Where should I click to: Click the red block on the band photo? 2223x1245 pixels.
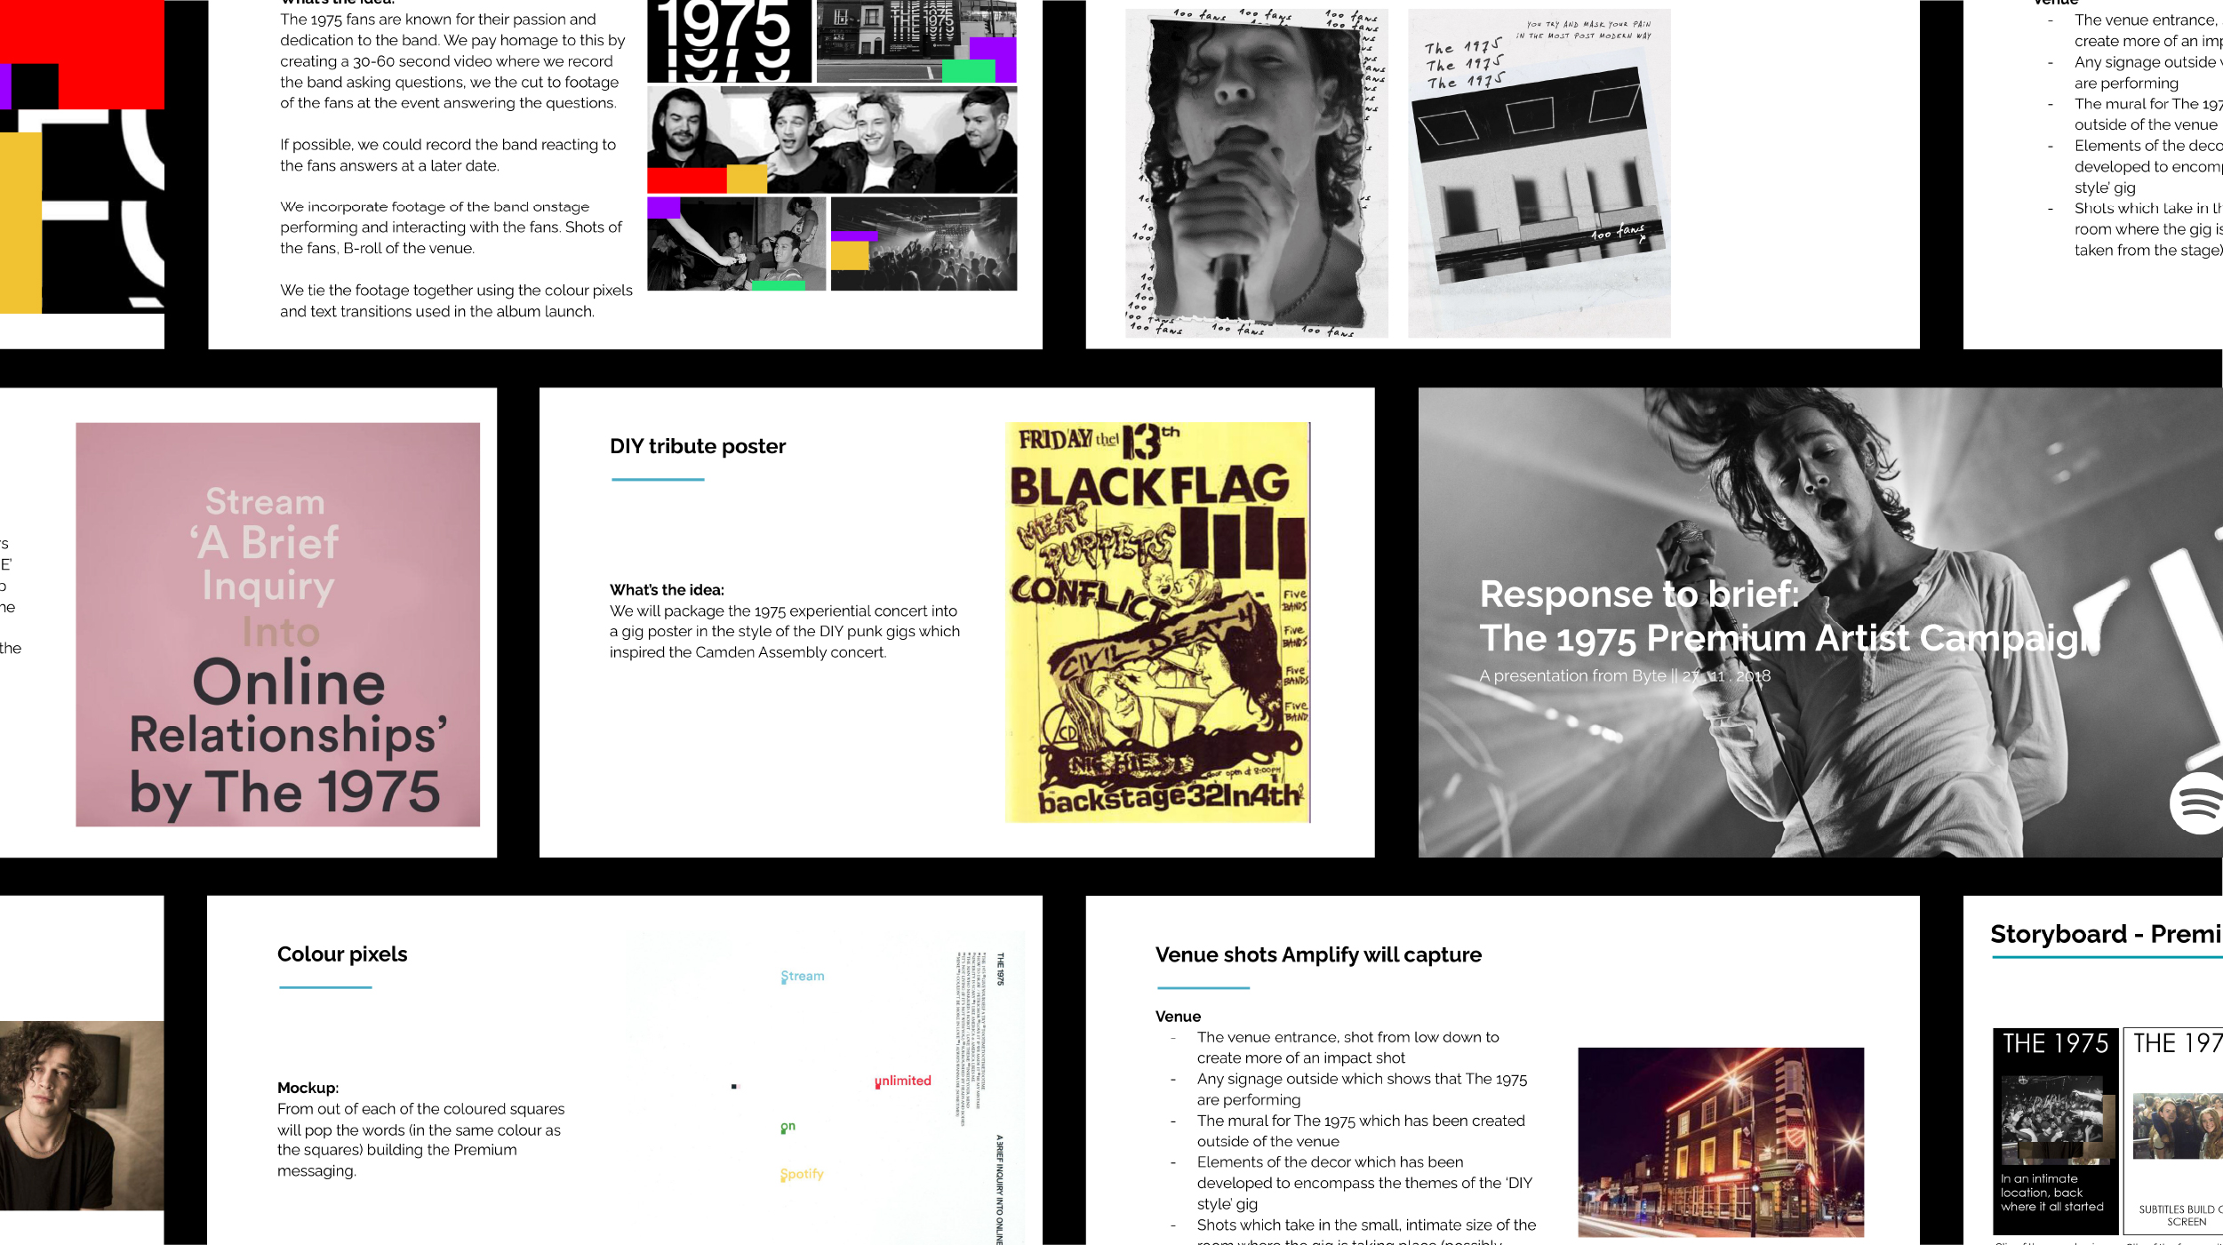pos(686,180)
